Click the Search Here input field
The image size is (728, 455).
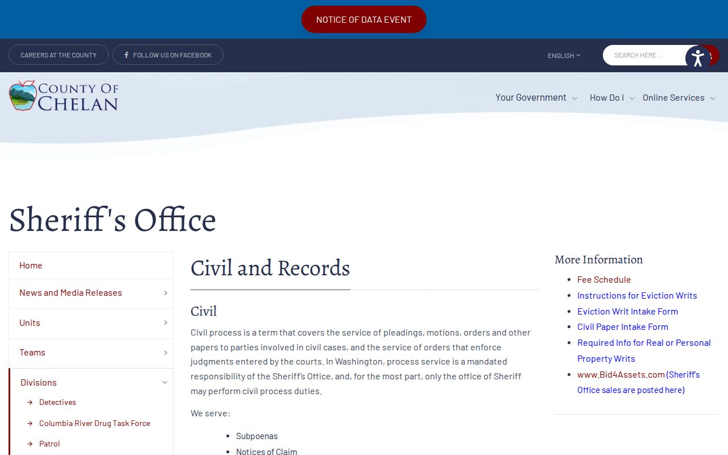coord(646,55)
